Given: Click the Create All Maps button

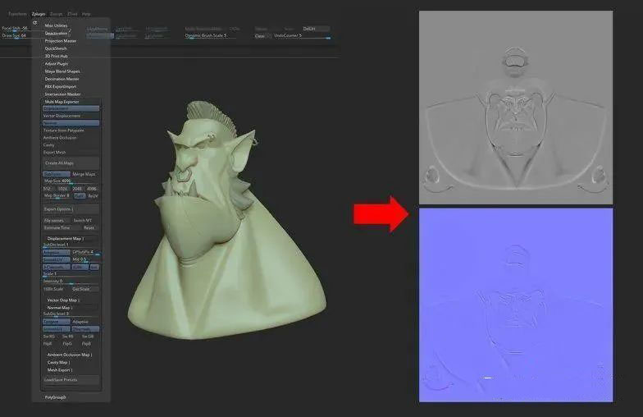Looking at the screenshot, I should click(71, 163).
